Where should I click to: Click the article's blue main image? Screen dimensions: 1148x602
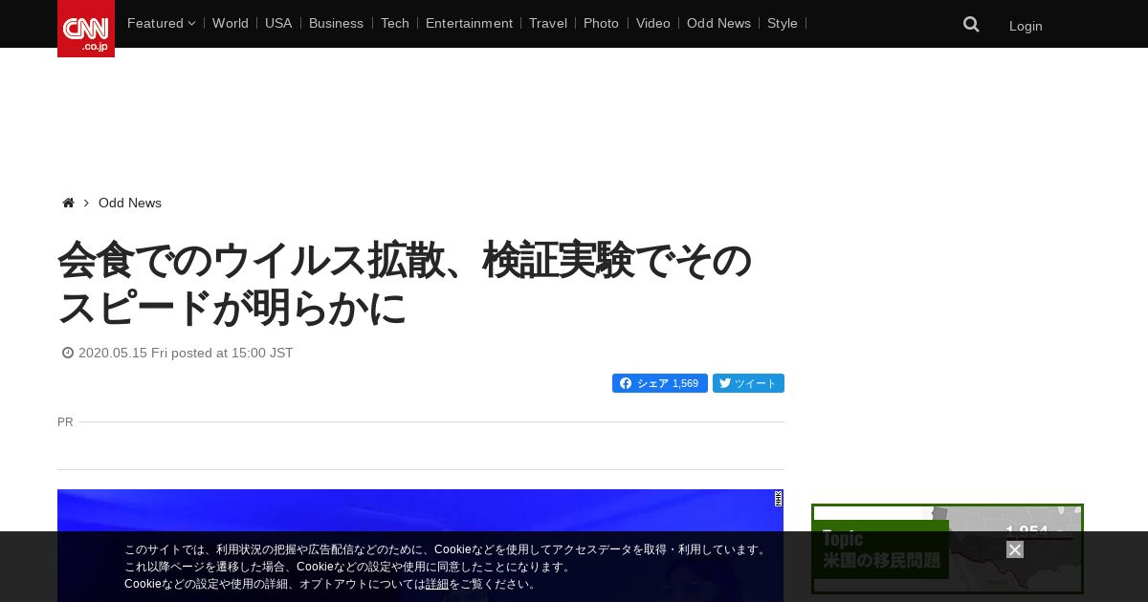coord(420,546)
